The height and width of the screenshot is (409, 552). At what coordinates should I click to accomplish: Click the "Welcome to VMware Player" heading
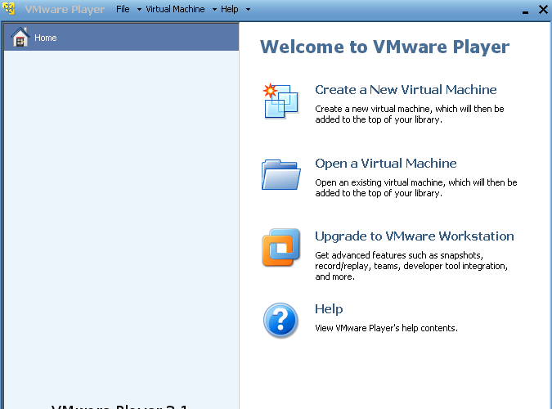click(384, 47)
